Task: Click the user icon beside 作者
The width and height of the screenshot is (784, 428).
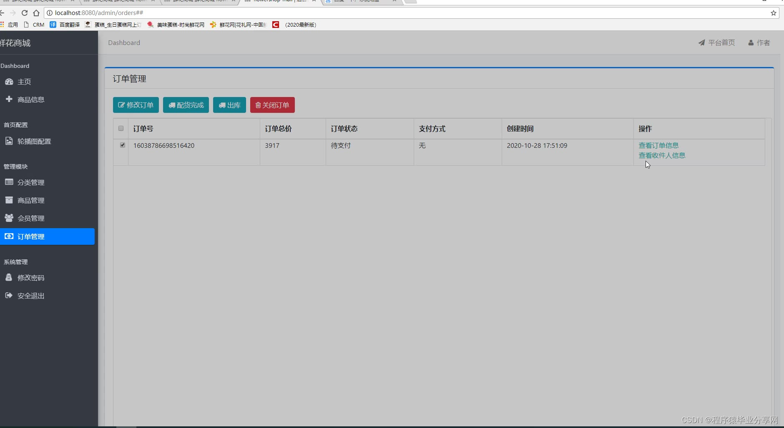Action: click(x=751, y=42)
